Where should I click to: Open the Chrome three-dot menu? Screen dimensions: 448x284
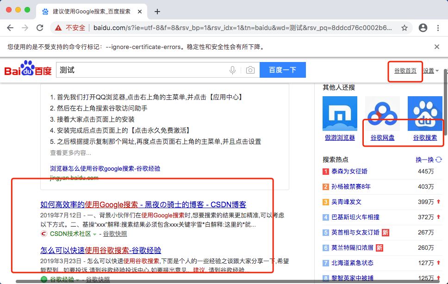click(438, 28)
